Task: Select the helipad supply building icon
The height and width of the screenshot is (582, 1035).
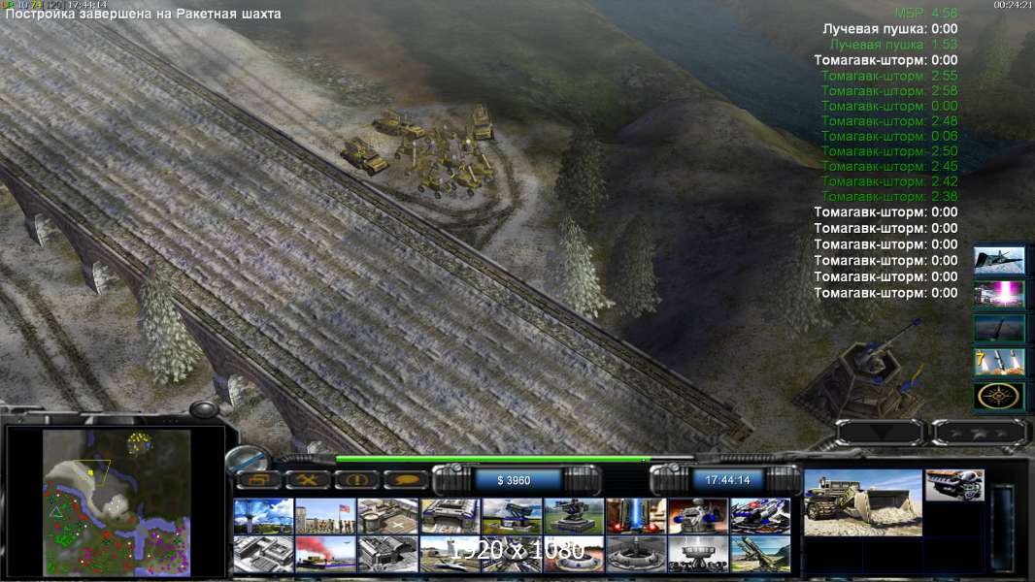Action: (387, 516)
